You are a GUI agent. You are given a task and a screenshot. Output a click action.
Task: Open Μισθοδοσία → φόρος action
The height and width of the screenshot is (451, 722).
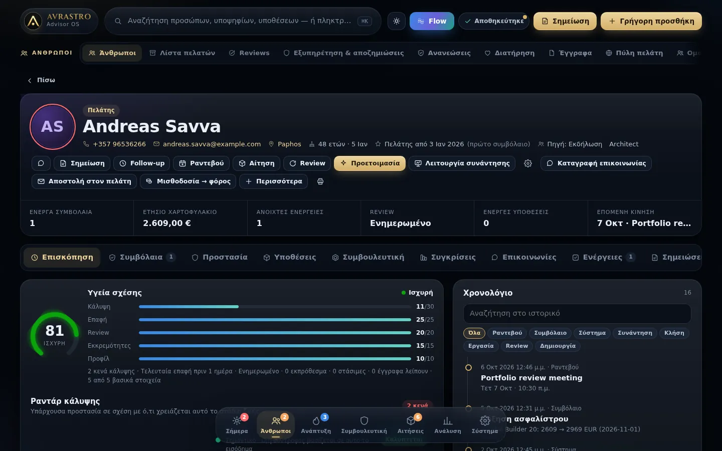188,181
